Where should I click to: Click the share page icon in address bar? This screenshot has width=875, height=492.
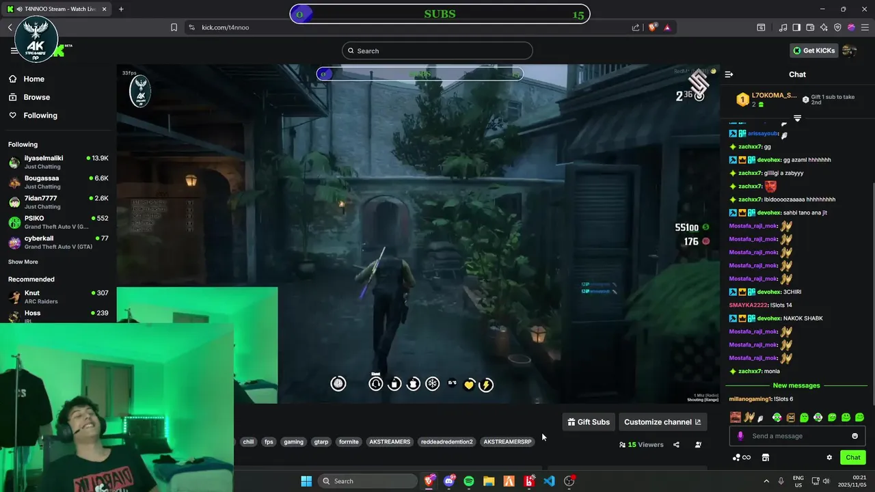click(x=636, y=27)
